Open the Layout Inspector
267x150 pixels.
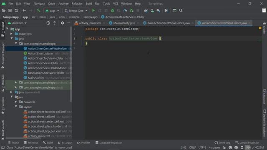(x=247, y=142)
